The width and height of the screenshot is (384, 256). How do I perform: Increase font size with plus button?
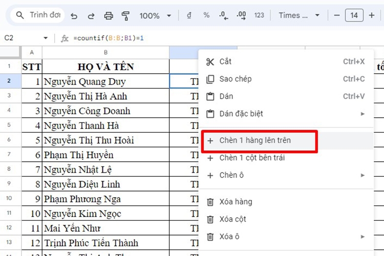[372, 15]
